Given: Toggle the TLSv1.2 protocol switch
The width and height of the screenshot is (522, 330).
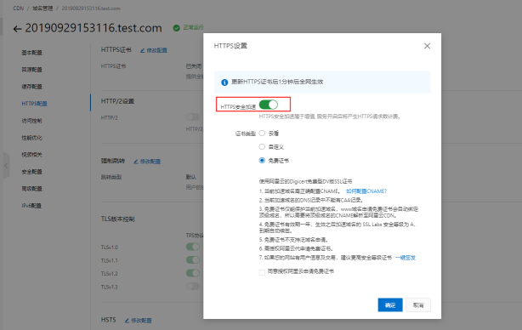Looking at the screenshot, I should 193,273.
